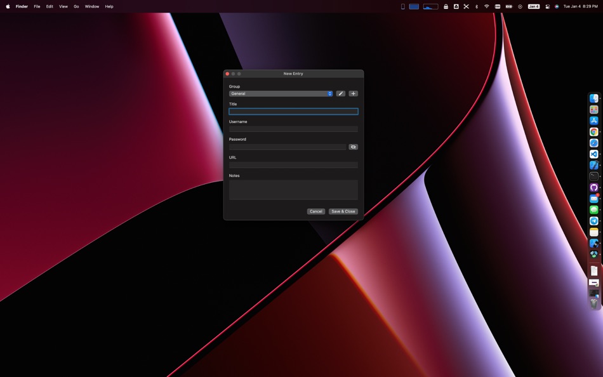Toggle password visibility eye icon
Screen dimensions: 603x377
[x=353, y=147]
